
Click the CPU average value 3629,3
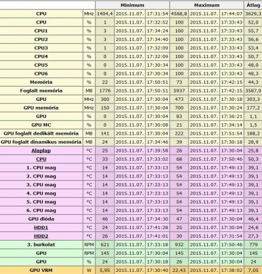(253, 14)
